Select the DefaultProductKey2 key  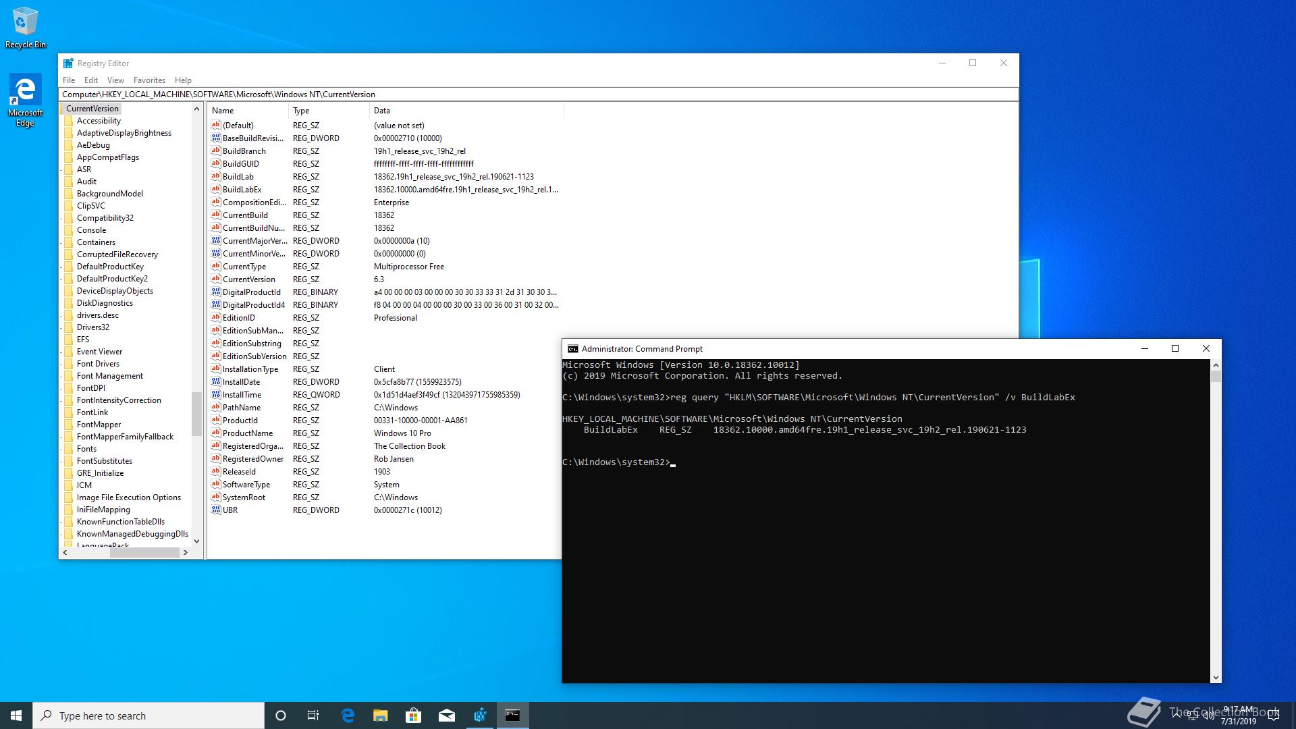click(x=112, y=279)
